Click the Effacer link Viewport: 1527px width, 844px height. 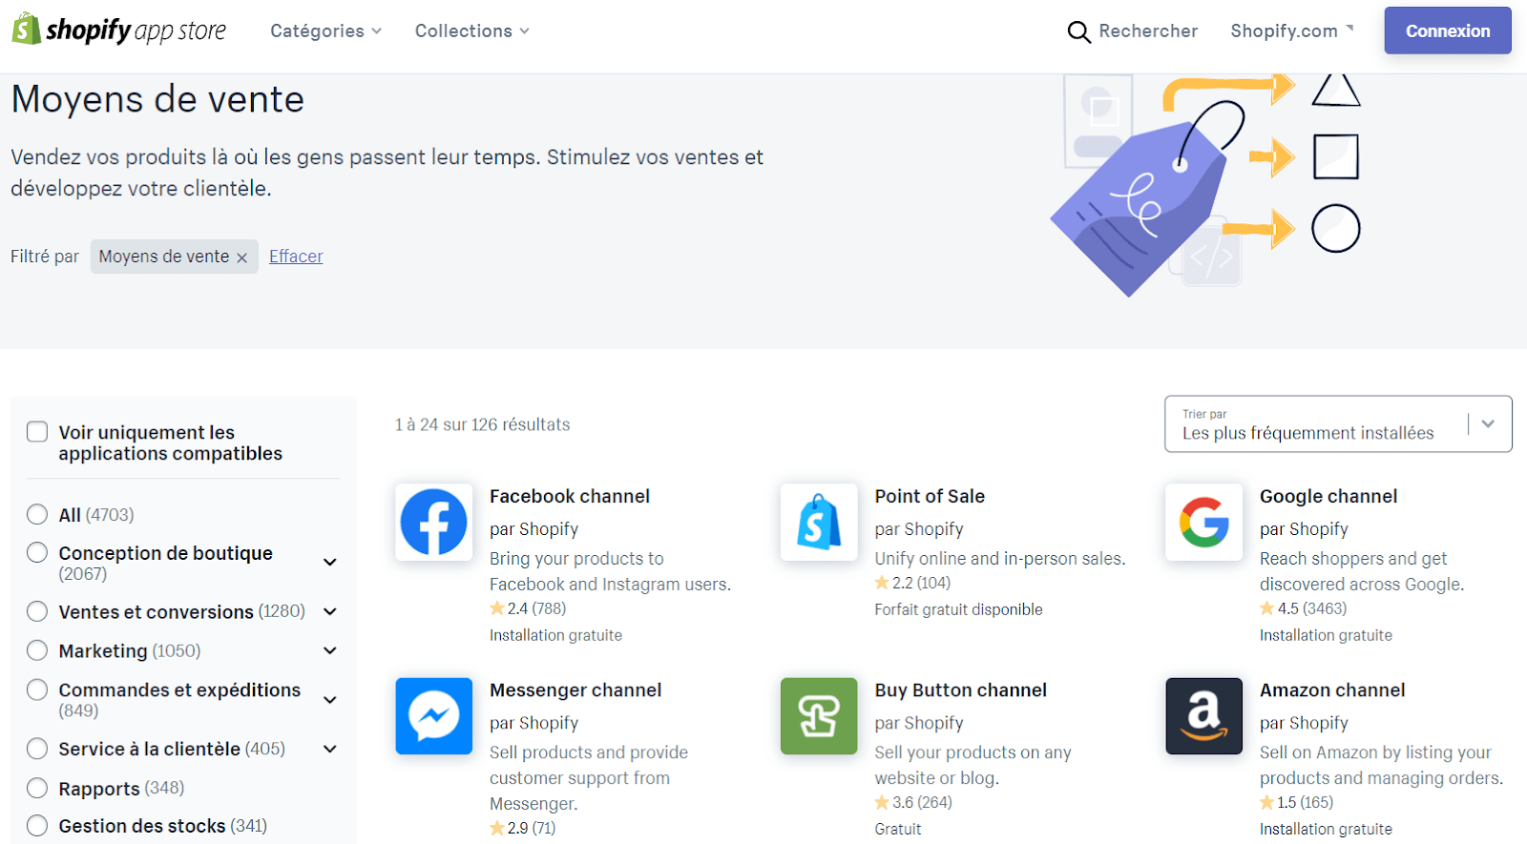[296, 257]
